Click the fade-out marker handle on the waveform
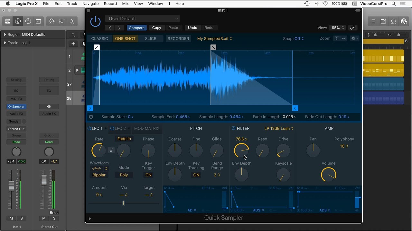The width and height of the screenshot is (412, 231). tap(213, 47)
